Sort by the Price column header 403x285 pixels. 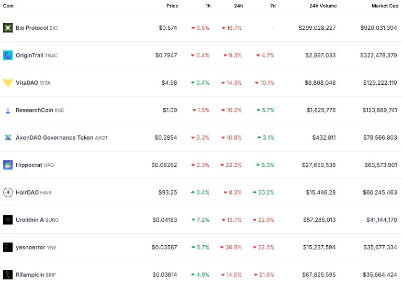(172, 6)
